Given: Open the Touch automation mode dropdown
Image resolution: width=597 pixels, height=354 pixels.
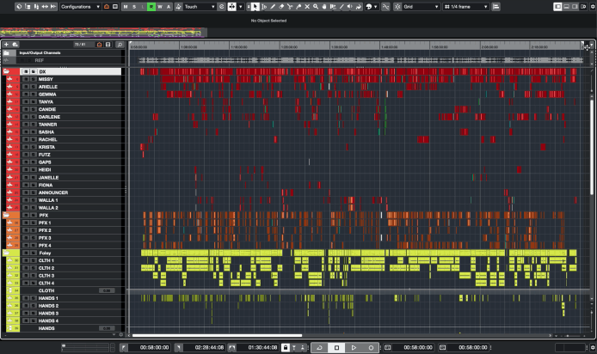Looking at the screenshot, I should pyautogui.click(x=198, y=6).
